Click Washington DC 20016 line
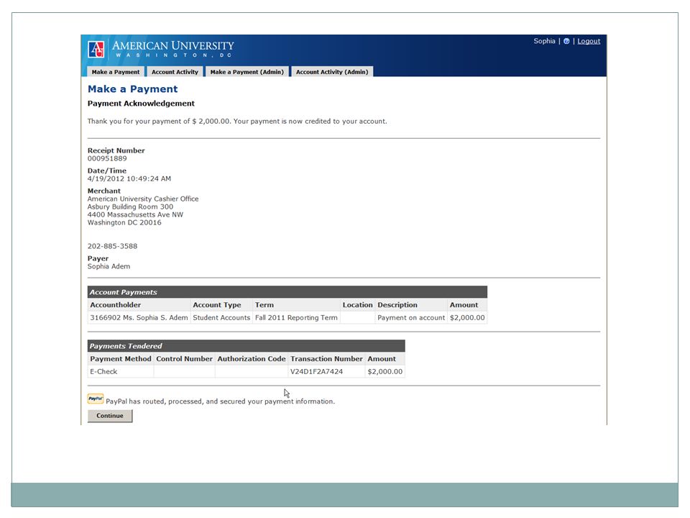 (124, 223)
